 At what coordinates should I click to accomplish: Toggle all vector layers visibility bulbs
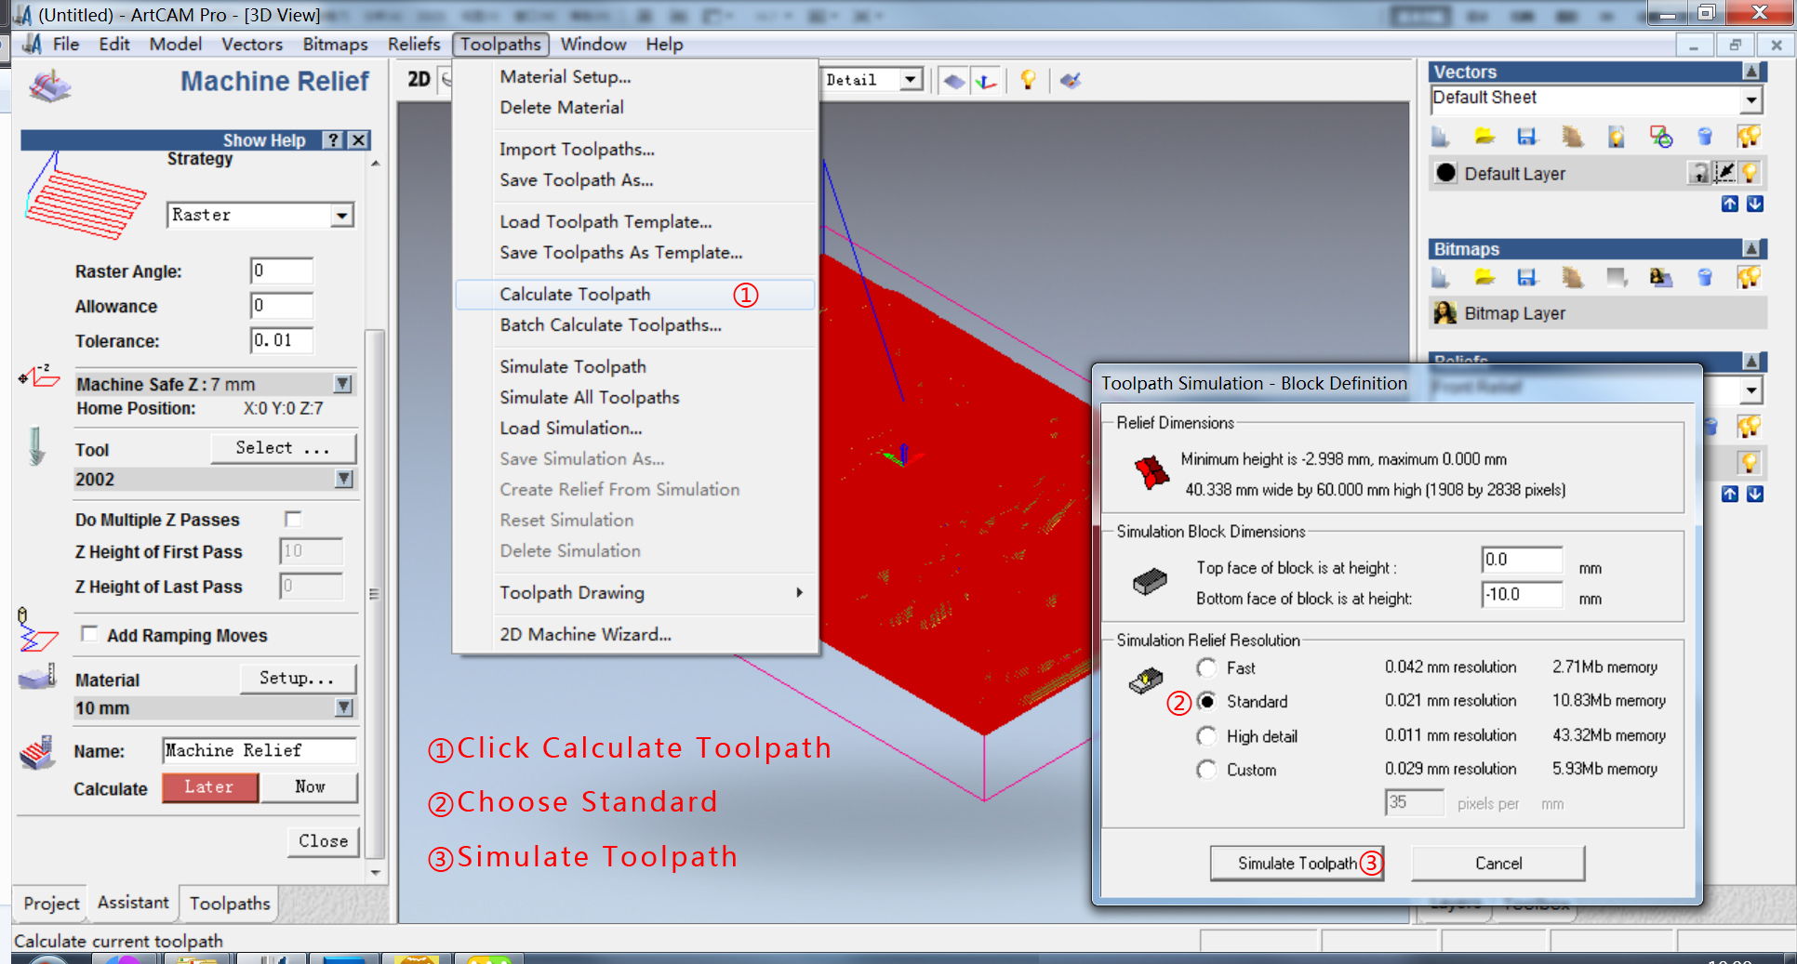(1749, 137)
